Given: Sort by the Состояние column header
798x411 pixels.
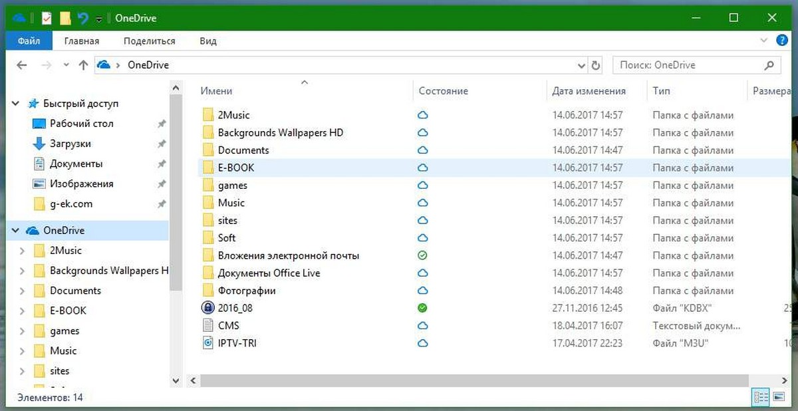Looking at the screenshot, I should [444, 91].
